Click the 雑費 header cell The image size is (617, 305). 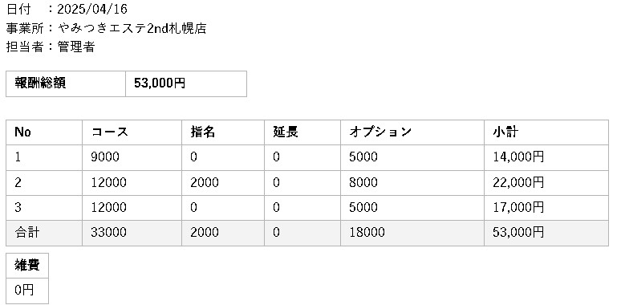click(x=27, y=266)
